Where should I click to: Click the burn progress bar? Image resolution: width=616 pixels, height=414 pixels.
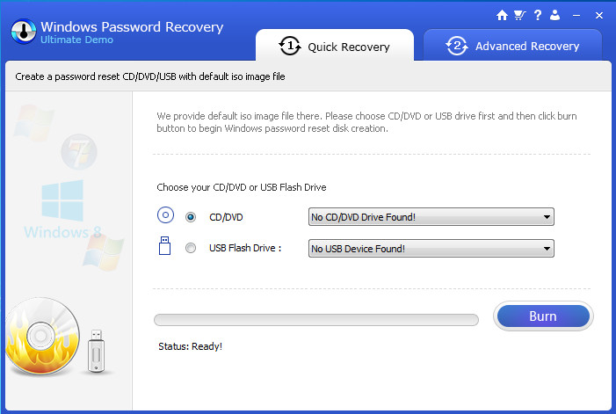point(316,320)
